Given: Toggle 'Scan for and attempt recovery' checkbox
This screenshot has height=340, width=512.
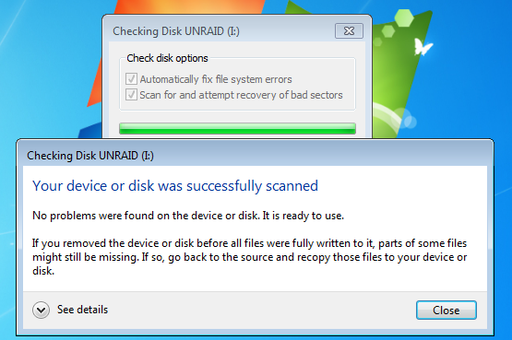Looking at the screenshot, I should [x=131, y=95].
